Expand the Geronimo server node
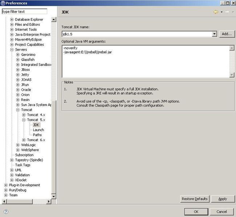Image resolution: width=236 pixels, height=217 pixels. tap(18, 55)
